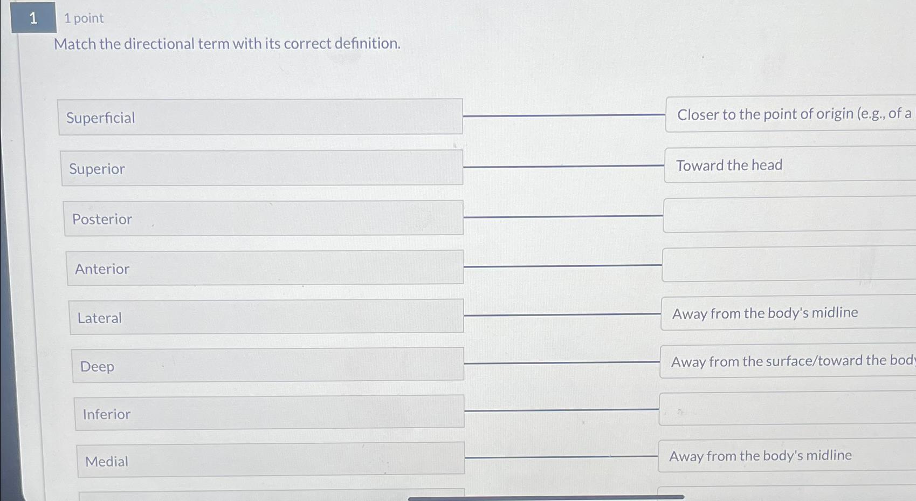Select the Superior term box
The height and width of the screenshot is (501, 916).
point(261,167)
